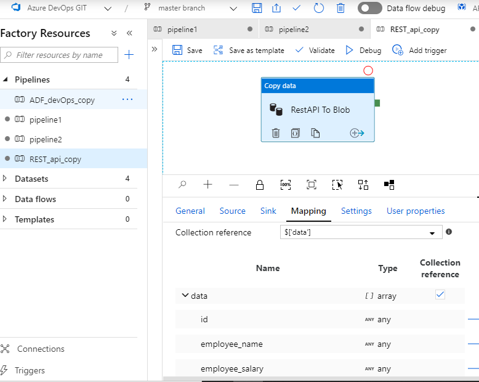This screenshot has width=479, height=382.
Task: Clone the Copy data activity
Action: (x=315, y=133)
